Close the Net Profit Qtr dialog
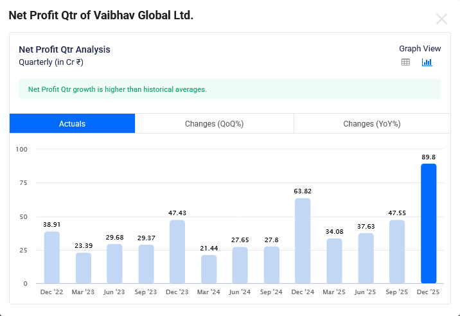The width and height of the screenshot is (460, 316). pos(441,19)
